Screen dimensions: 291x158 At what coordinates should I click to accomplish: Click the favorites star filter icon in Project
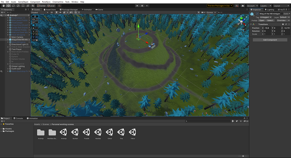[x=241, y=121]
